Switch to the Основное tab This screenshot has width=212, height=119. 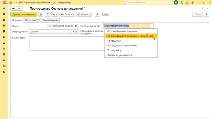(x=17, y=20)
